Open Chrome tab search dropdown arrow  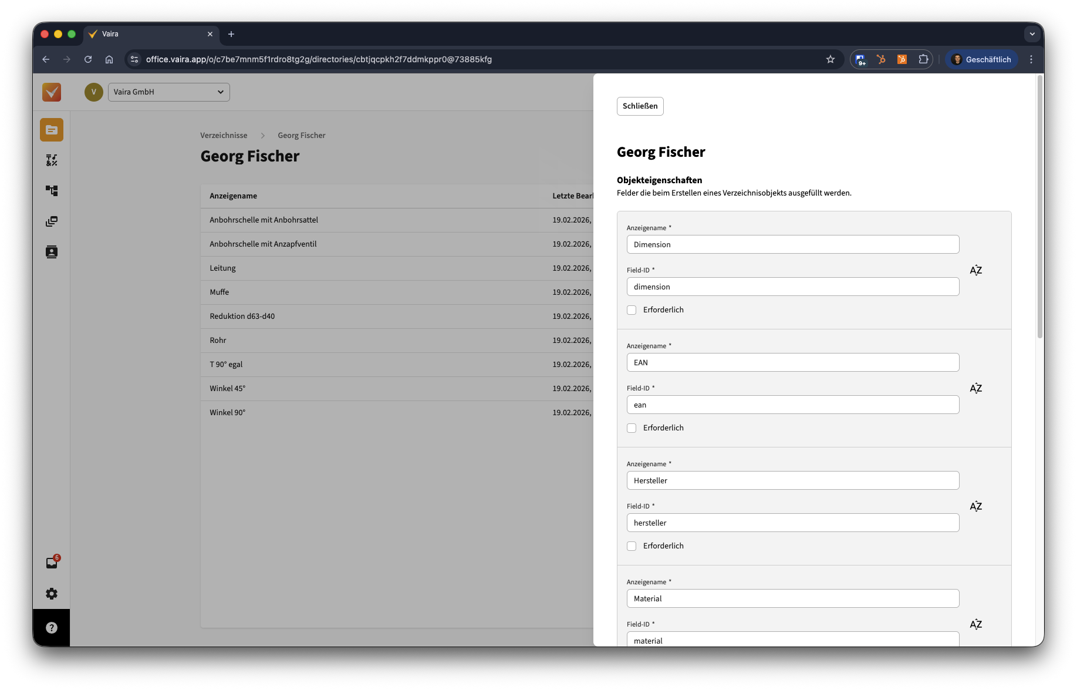point(1032,34)
